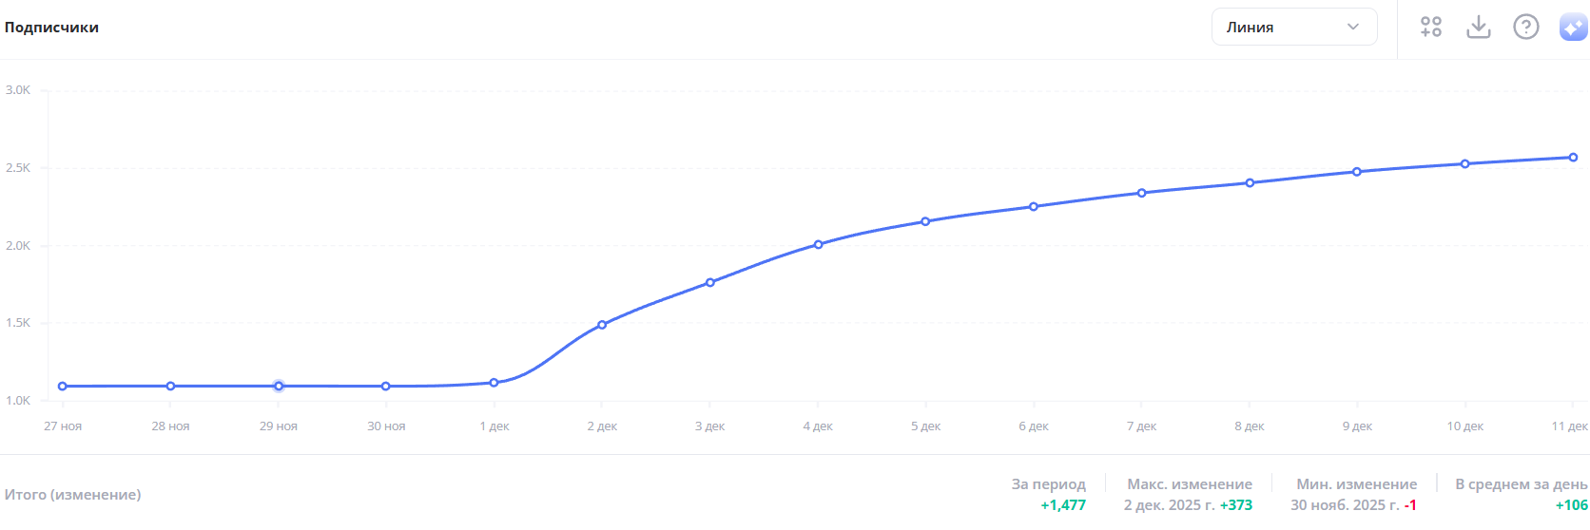Click the 29 ноя highlighted data point
Screen dimensions: 1590x530
coord(279,387)
